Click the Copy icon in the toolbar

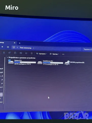tap(10, 53)
